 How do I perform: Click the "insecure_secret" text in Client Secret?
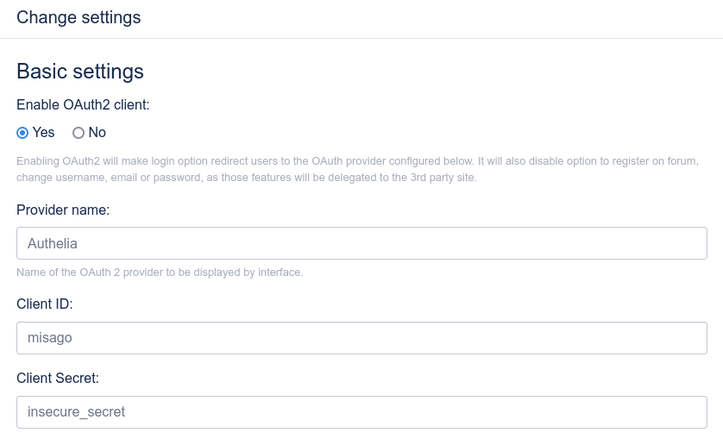(76, 412)
